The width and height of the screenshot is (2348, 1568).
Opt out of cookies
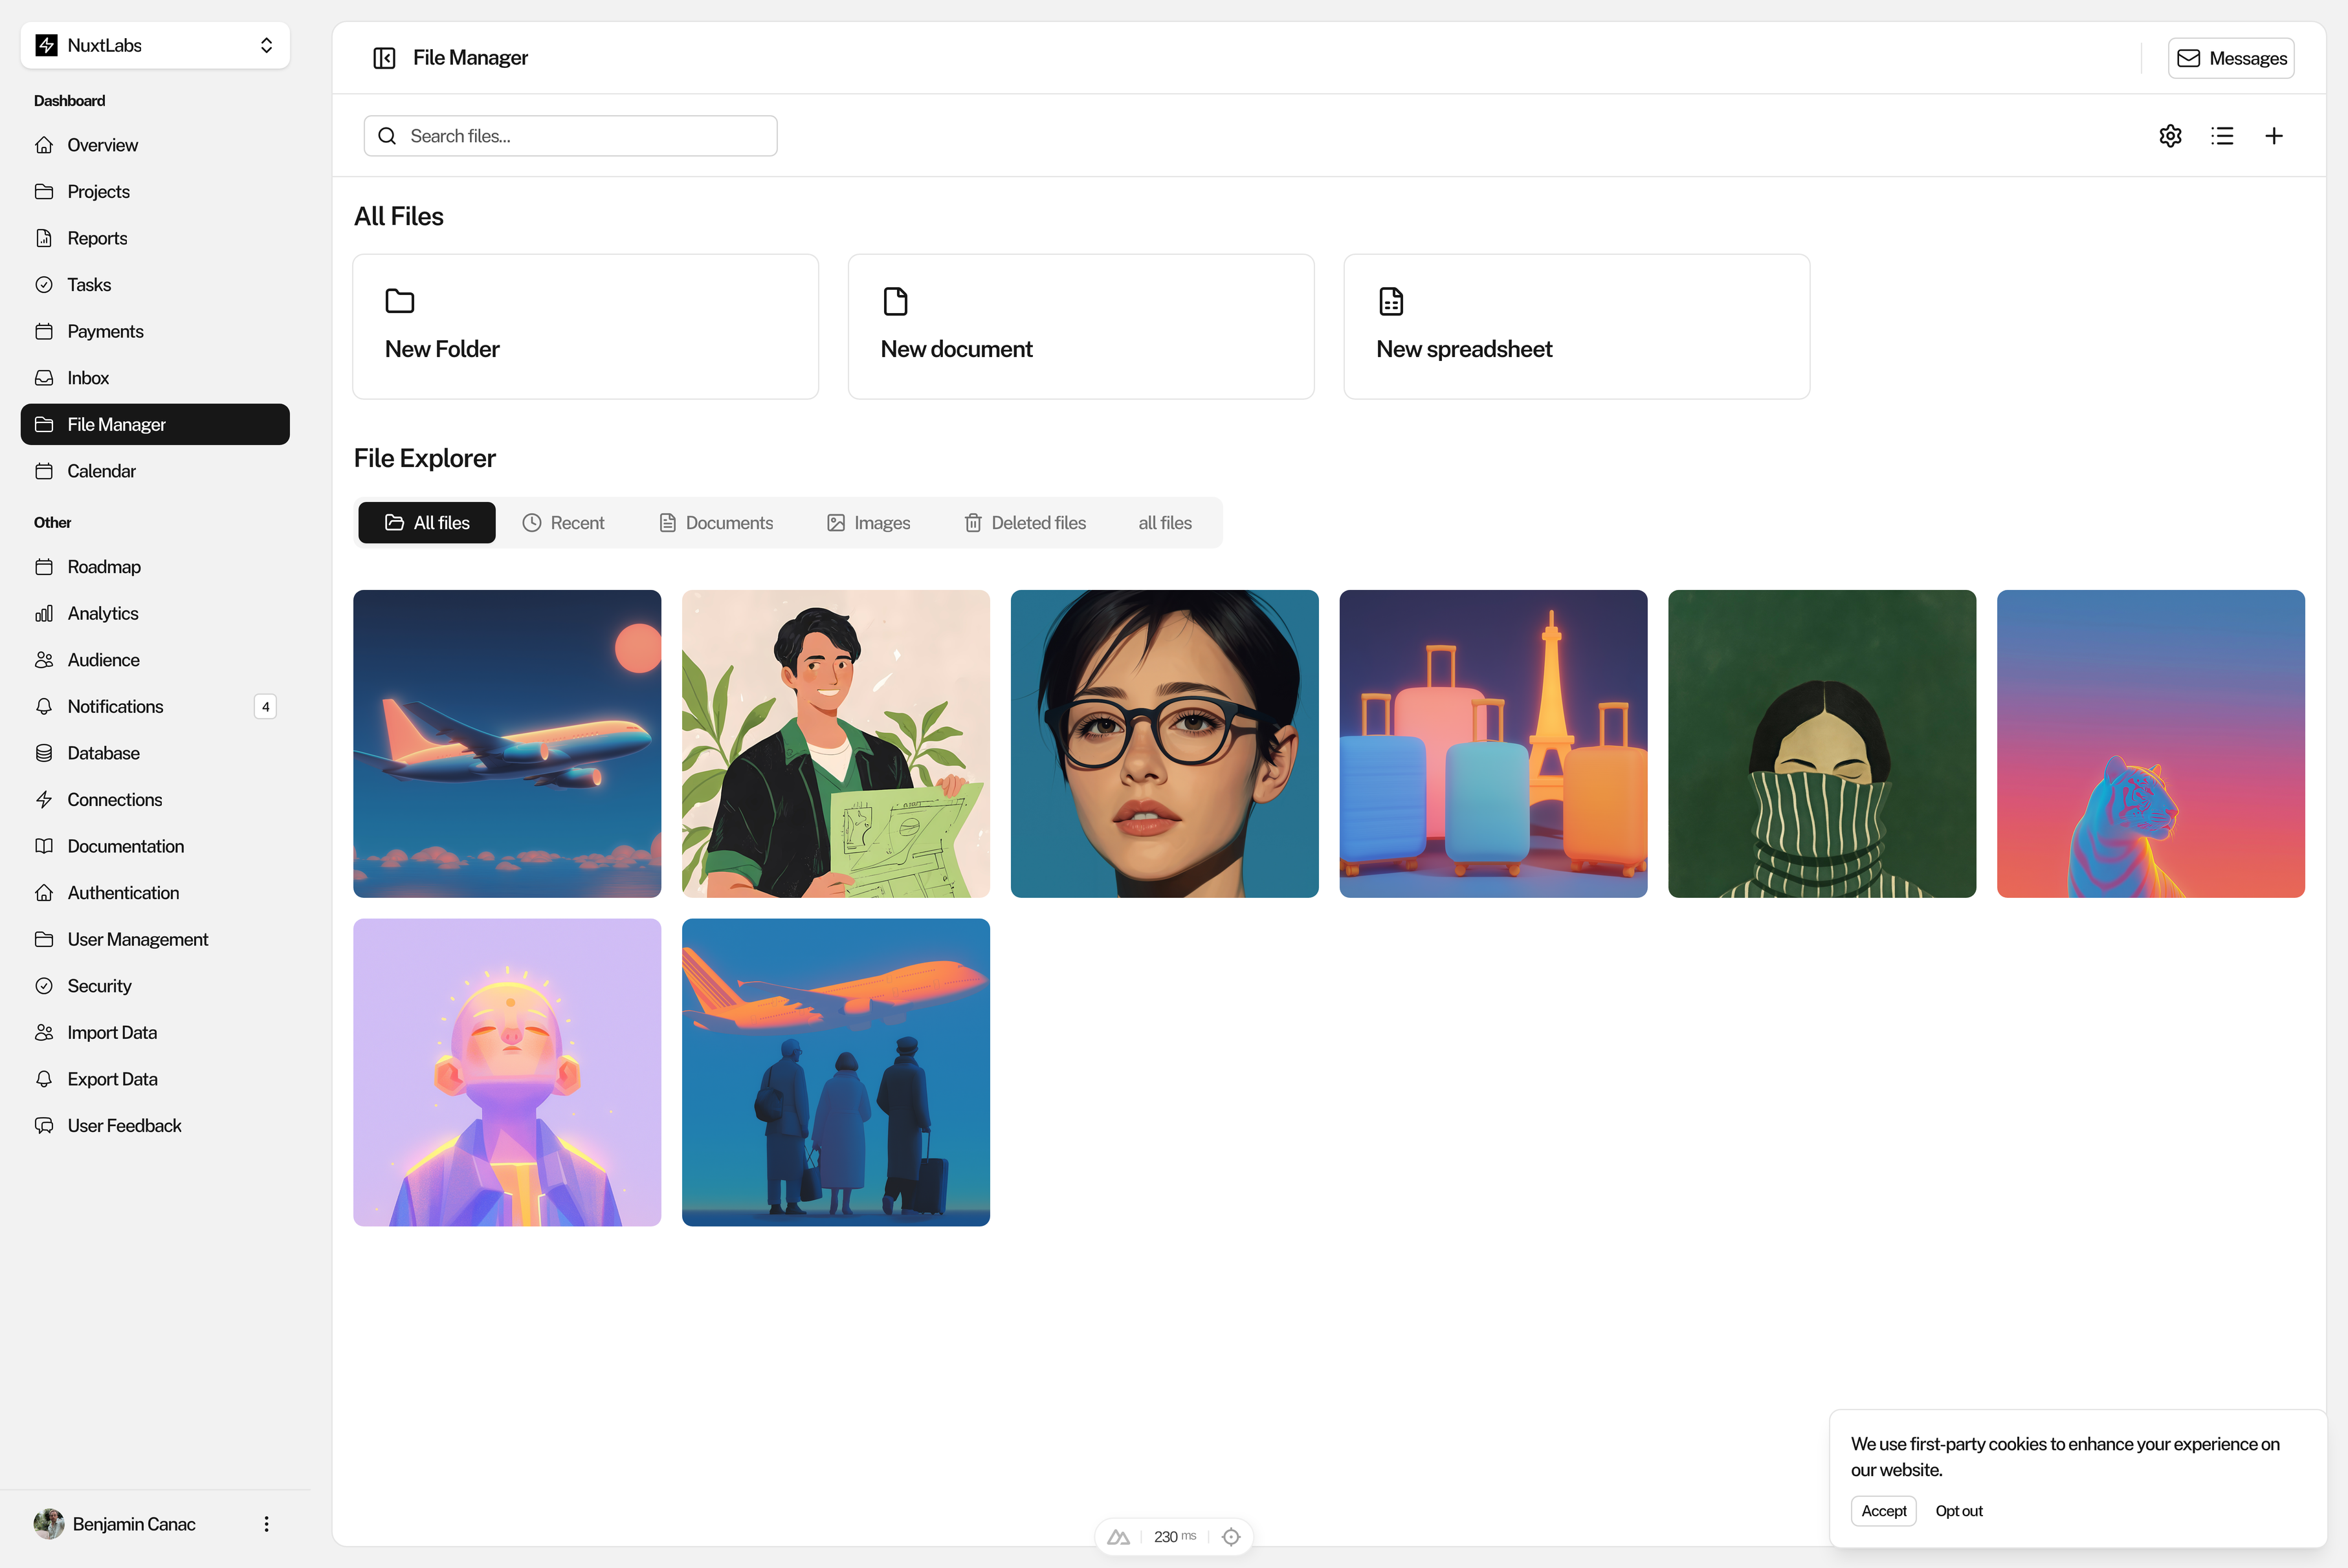pyautogui.click(x=1958, y=1511)
